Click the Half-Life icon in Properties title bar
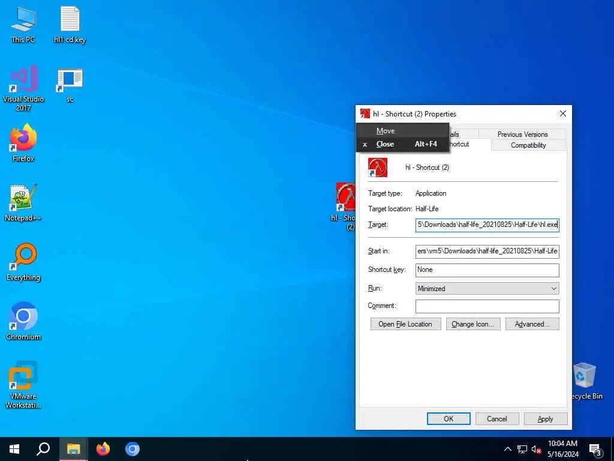The height and width of the screenshot is (461, 614). pyautogui.click(x=365, y=113)
